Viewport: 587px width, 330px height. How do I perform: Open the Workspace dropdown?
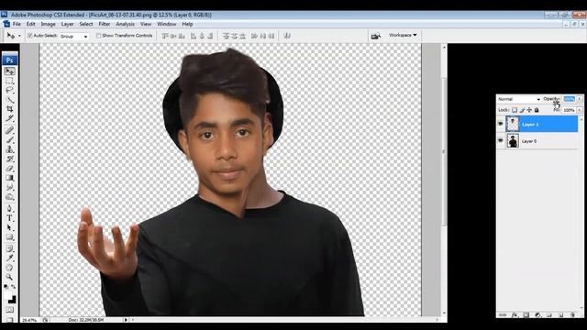pos(403,35)
